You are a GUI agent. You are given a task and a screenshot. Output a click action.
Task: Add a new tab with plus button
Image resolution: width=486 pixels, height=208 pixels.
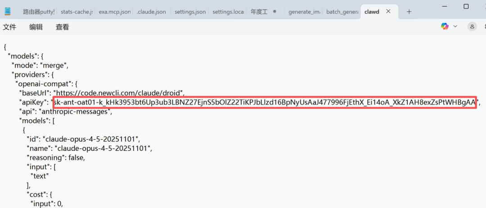point(409,12)
